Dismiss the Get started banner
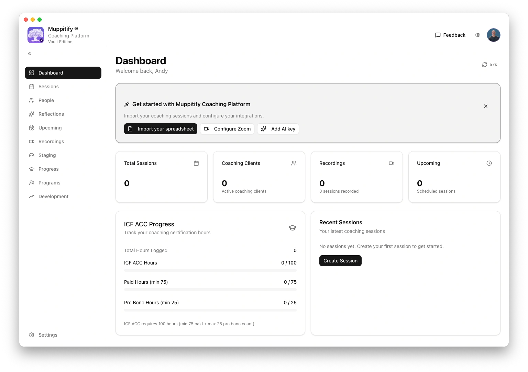Viewport: 528px width, 372px height. tap(485, 106)
